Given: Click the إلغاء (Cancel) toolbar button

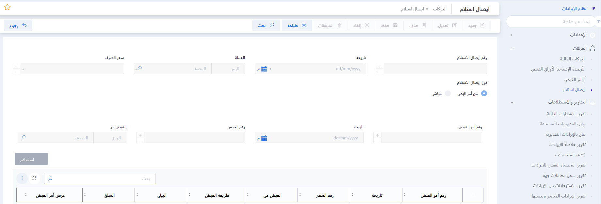Looking at the screenshot, I should point(361,25).
